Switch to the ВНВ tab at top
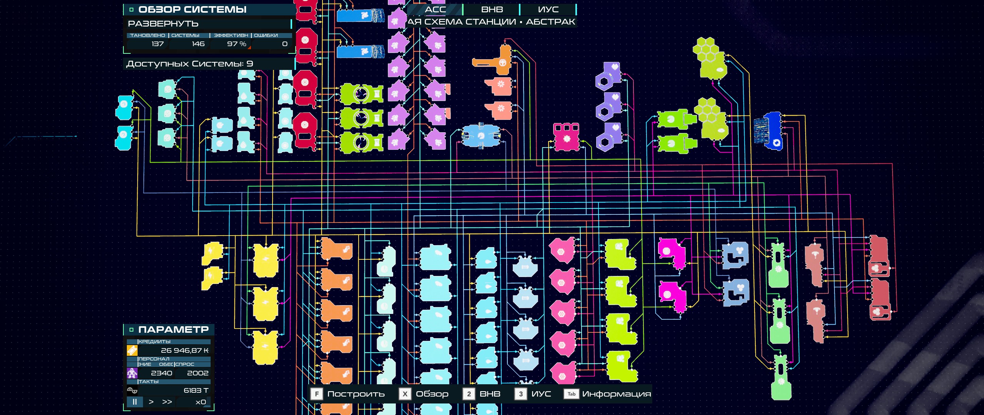This screenshot has width=984, height=415. tap(492, 10)
